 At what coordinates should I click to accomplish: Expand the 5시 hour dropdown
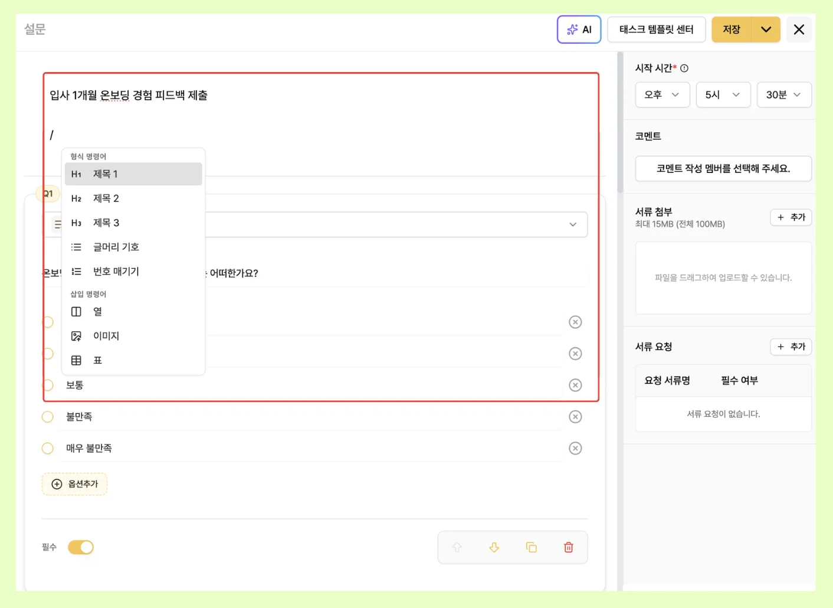click(x=723, y=94)
